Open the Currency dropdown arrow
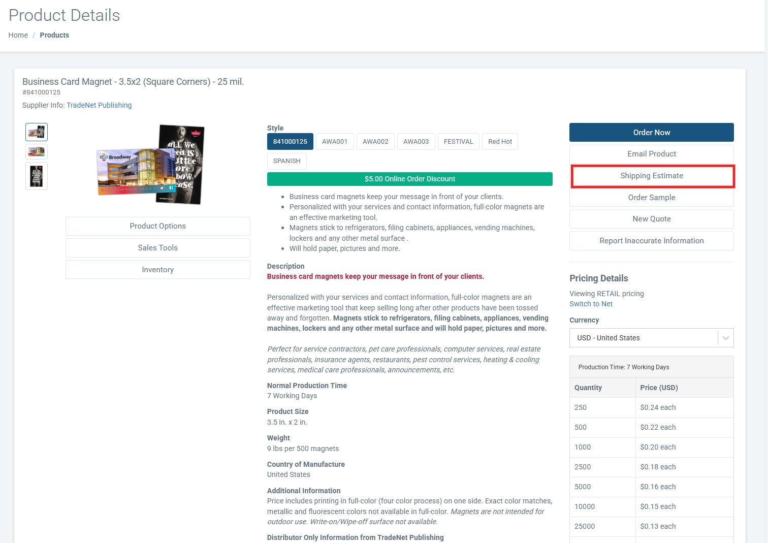768x543 pixels. click(x=725, y=338)
